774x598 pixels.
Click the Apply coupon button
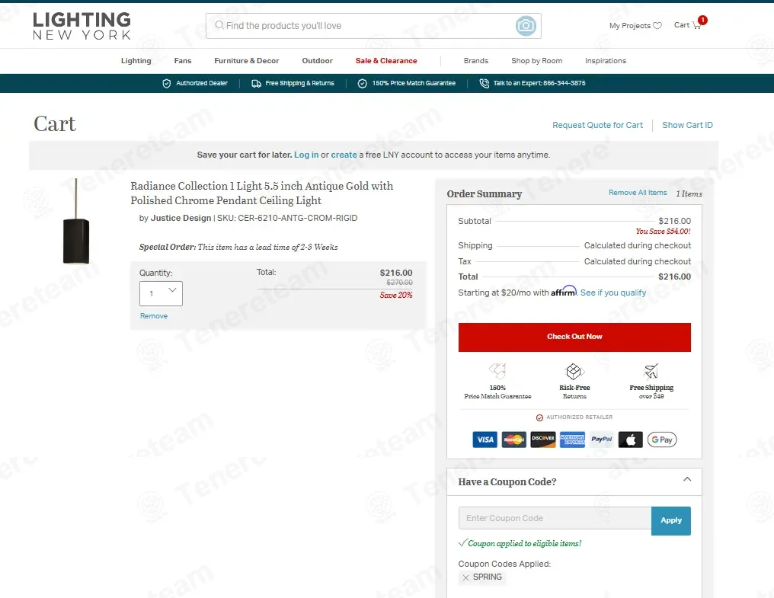coord(671,520)
